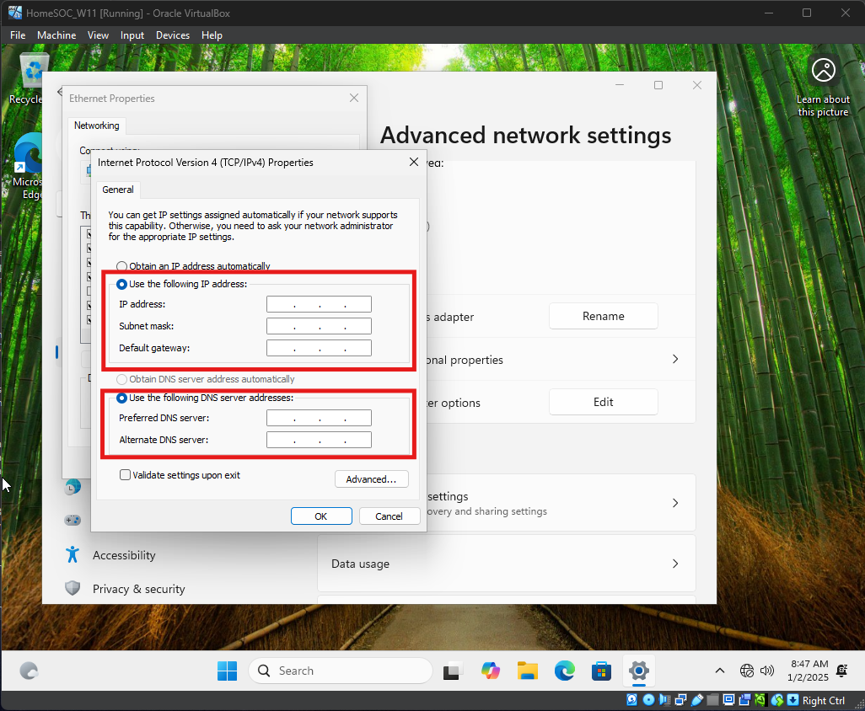Select Obtain an IP address automatically
The image size is (865, 711).
point(122,266)
